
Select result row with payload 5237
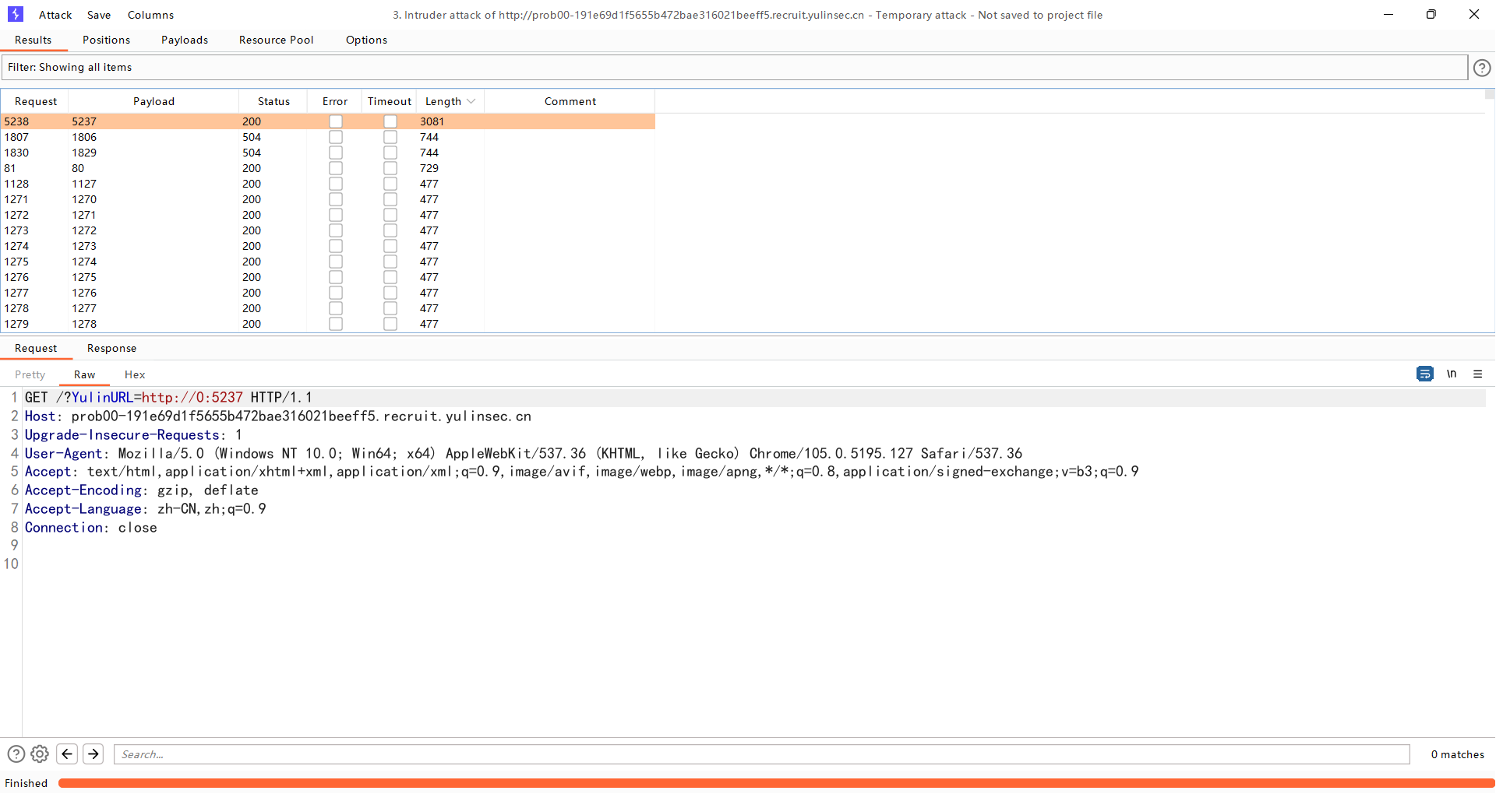327,121
